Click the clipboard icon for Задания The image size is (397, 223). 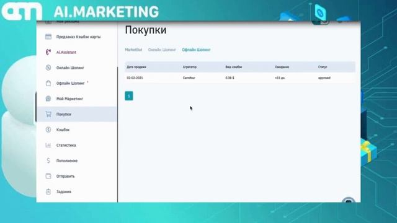coord(48,191)
